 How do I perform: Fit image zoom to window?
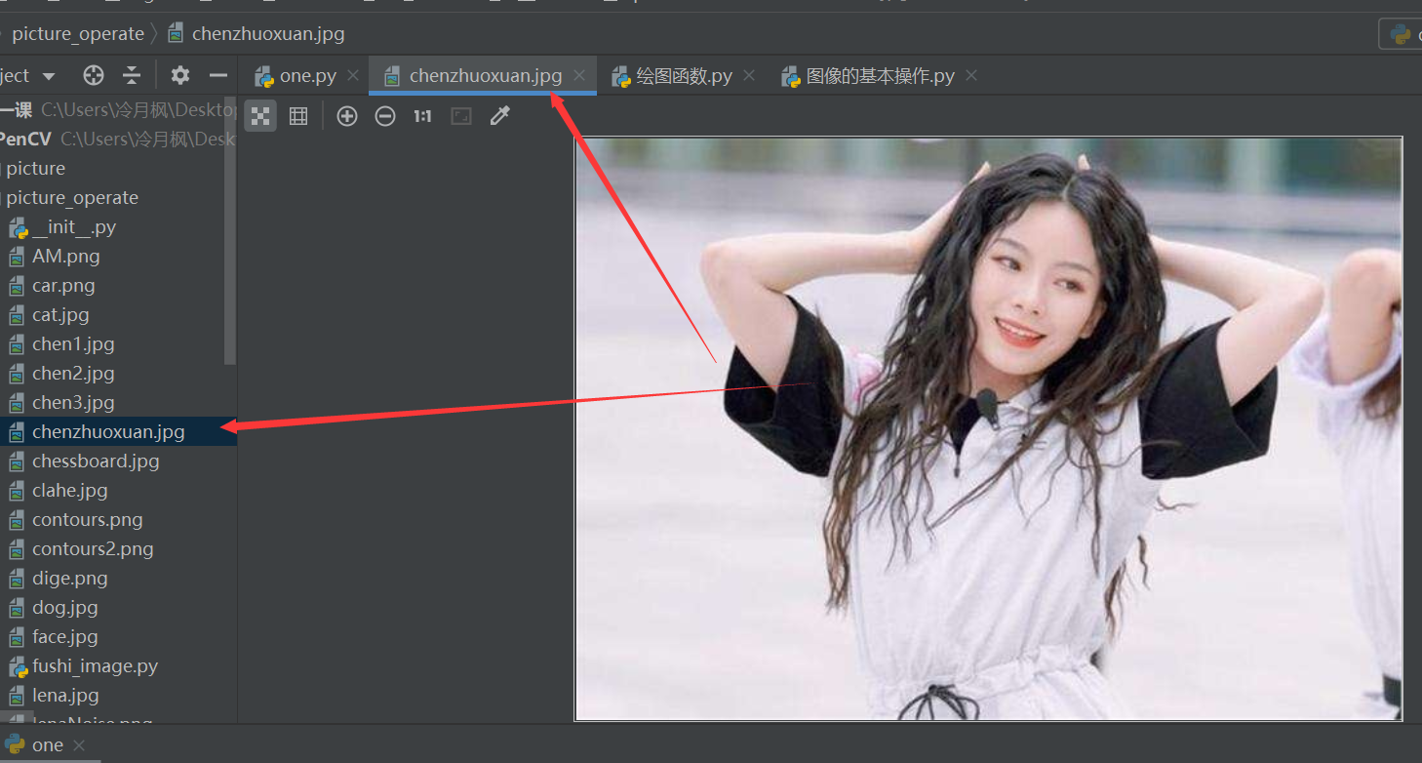coord(460,115)
